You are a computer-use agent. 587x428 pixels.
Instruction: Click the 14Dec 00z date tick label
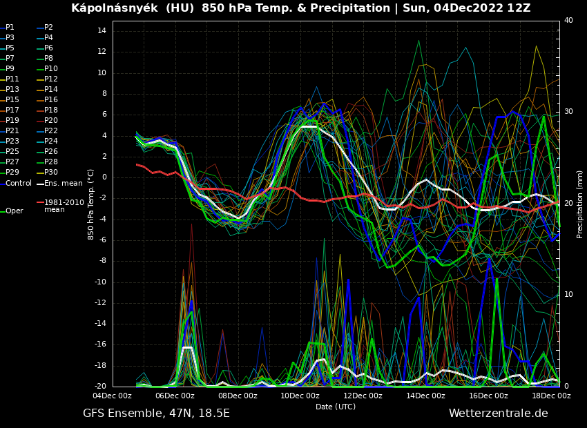pyautogui.click(x=425, y=396)
